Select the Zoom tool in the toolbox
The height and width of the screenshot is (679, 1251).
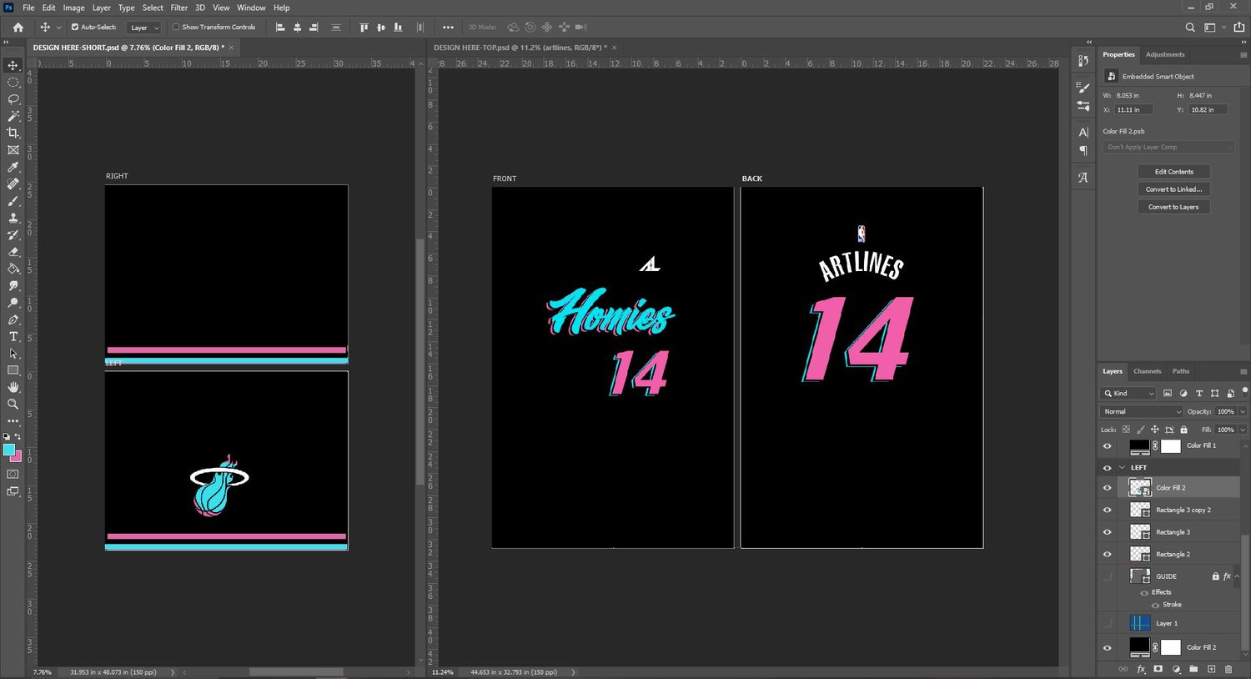[x=13, y=404]
